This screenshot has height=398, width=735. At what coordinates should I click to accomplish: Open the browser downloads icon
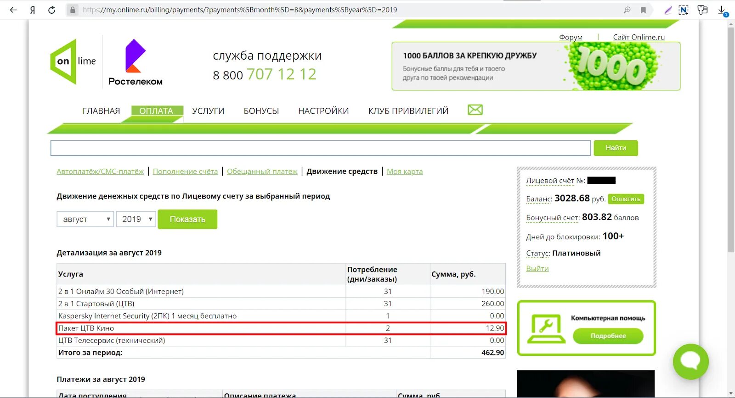click(722, 11)
